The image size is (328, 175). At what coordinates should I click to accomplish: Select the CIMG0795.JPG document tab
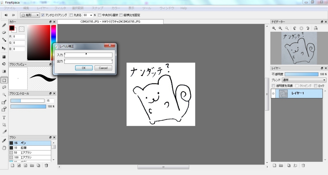pyautogui.click(x=111, y=21)
